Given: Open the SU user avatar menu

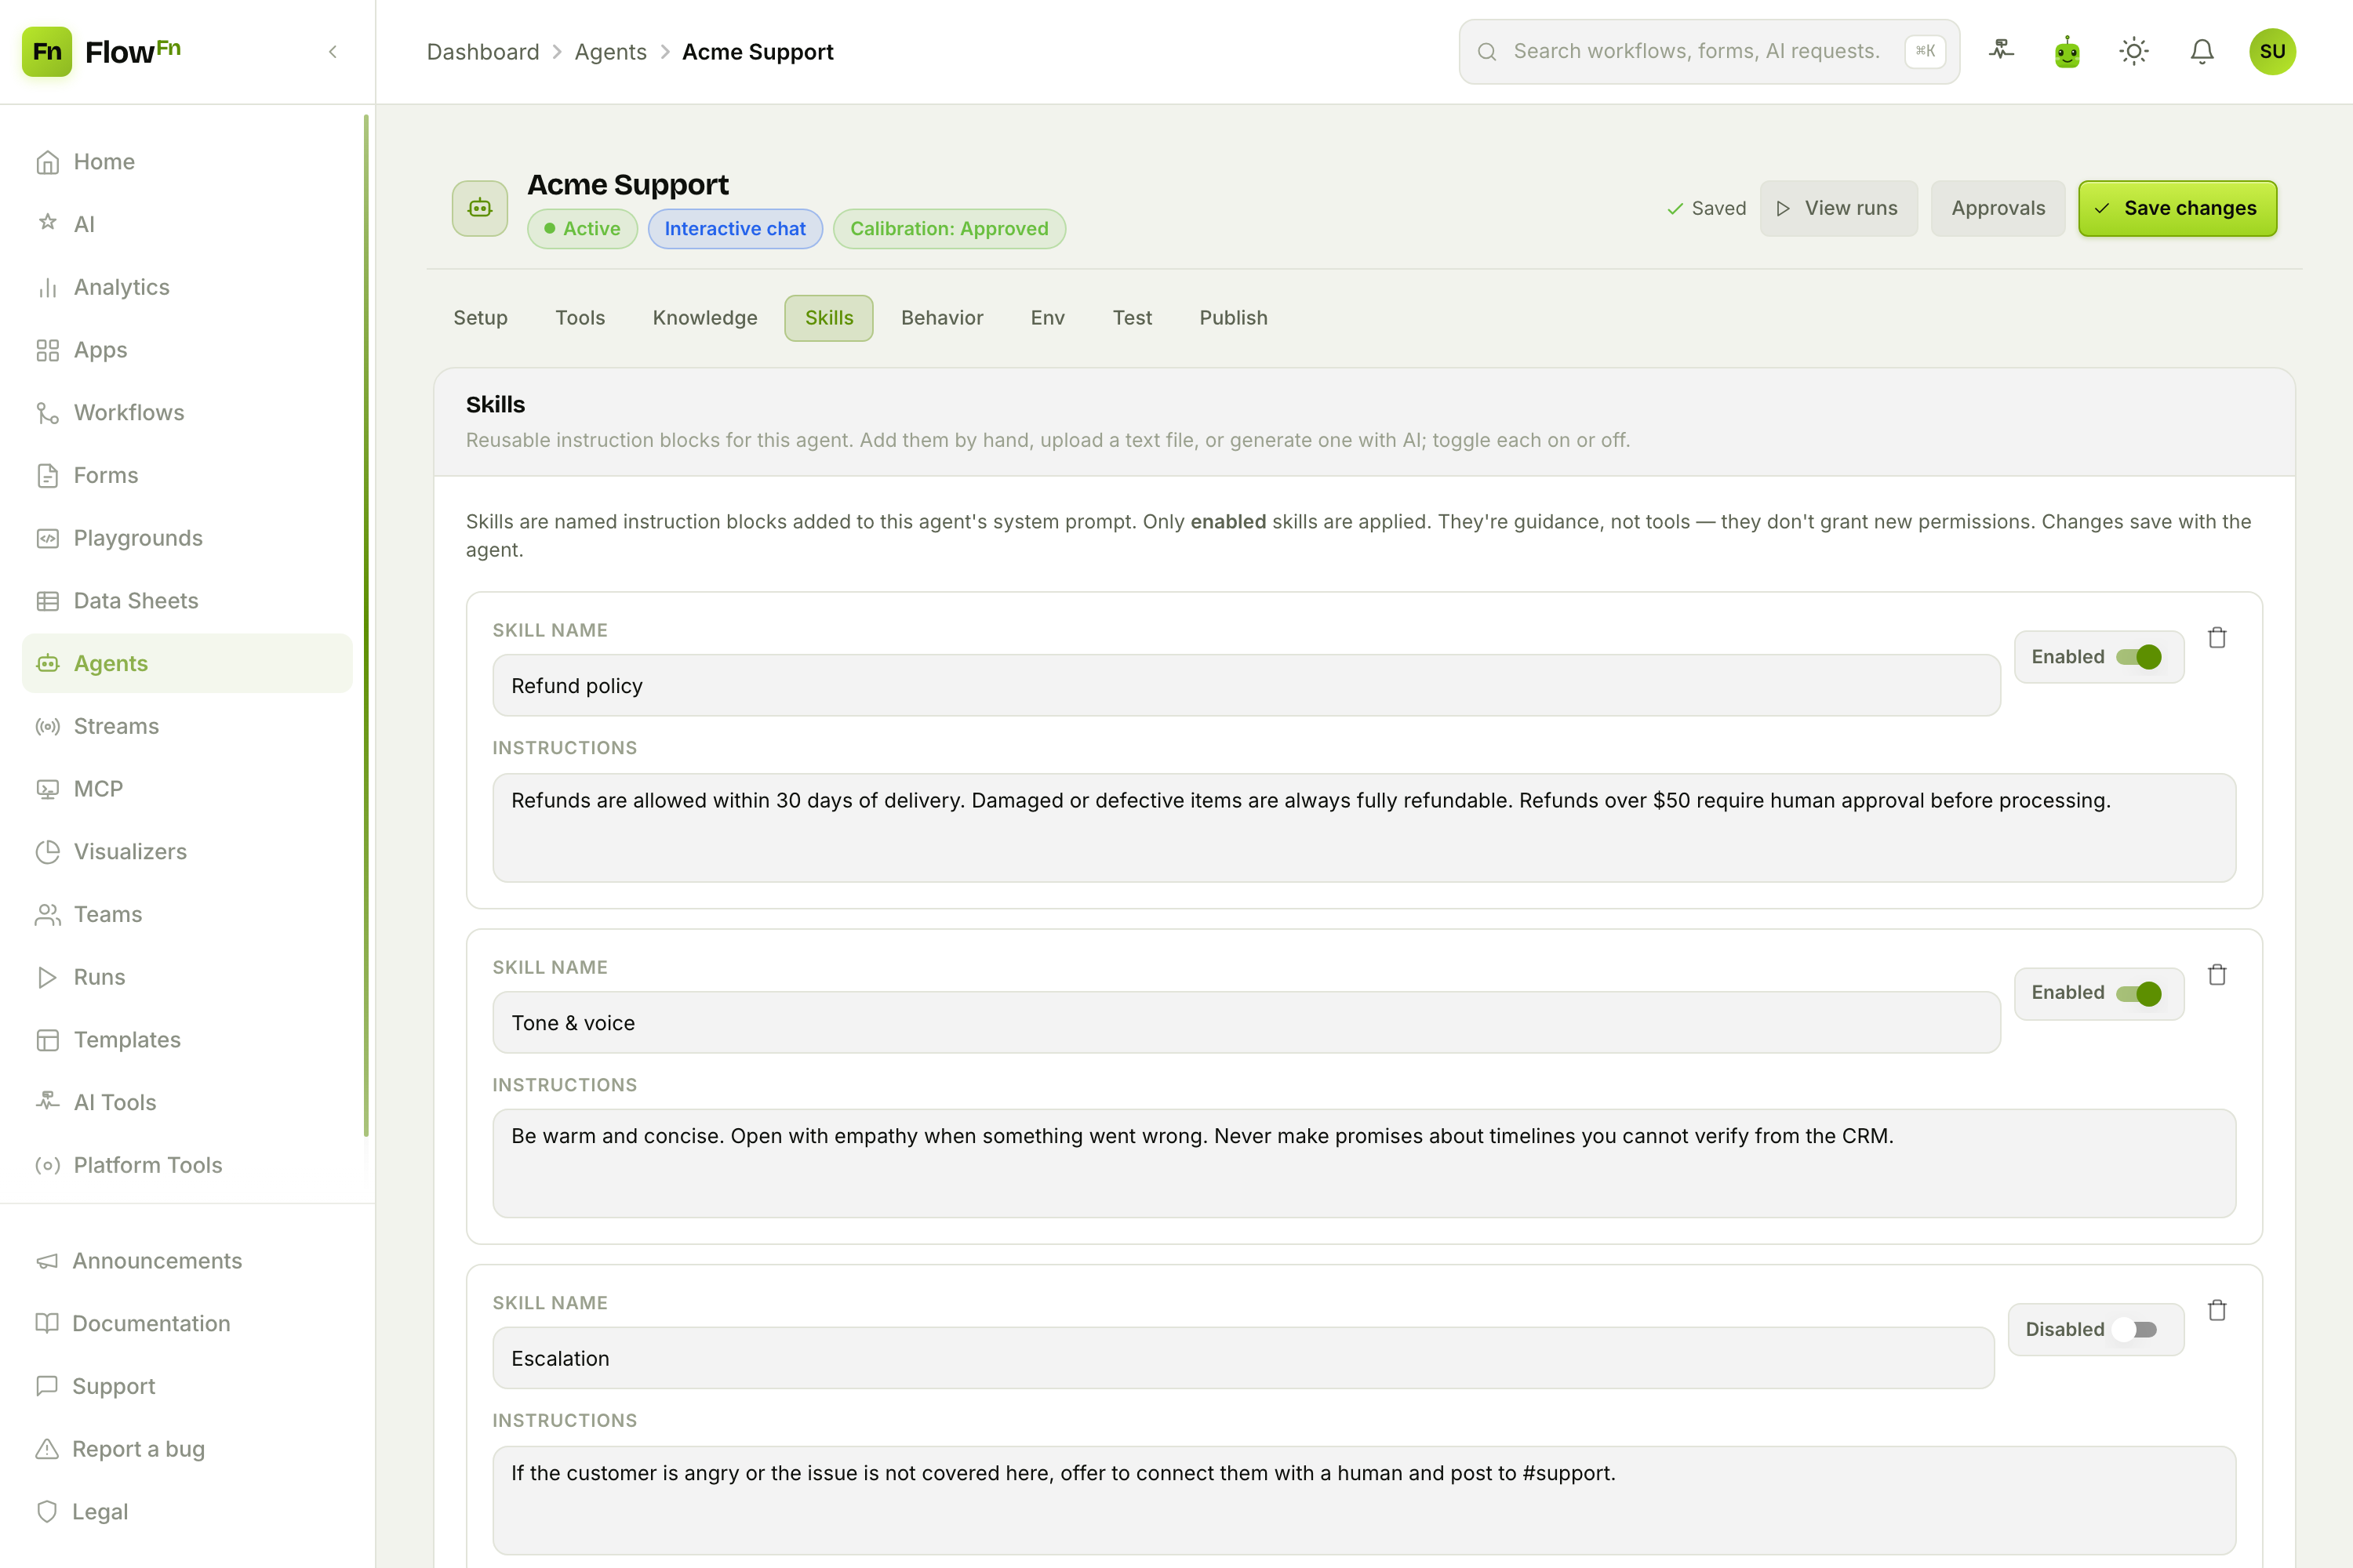Looking at the screenshot, I should click(2272, 51).
